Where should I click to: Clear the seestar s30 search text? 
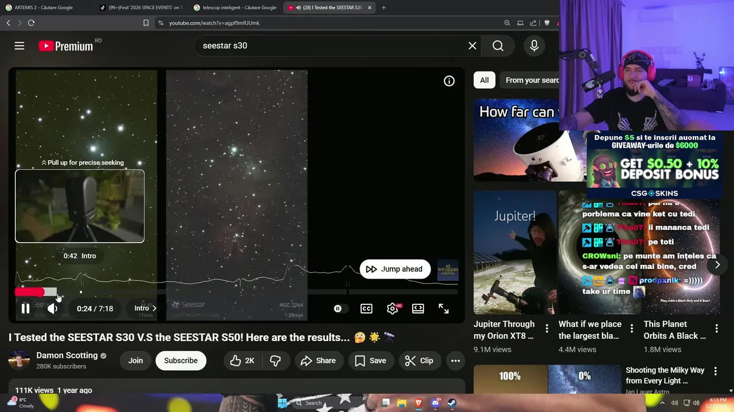point(472,46)
